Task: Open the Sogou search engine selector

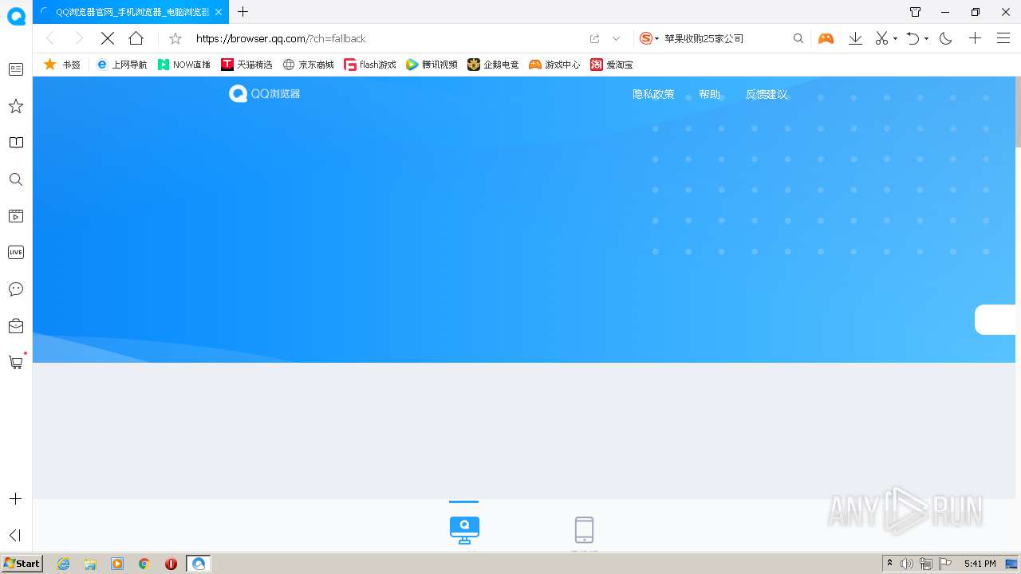Action: (648, 38)
